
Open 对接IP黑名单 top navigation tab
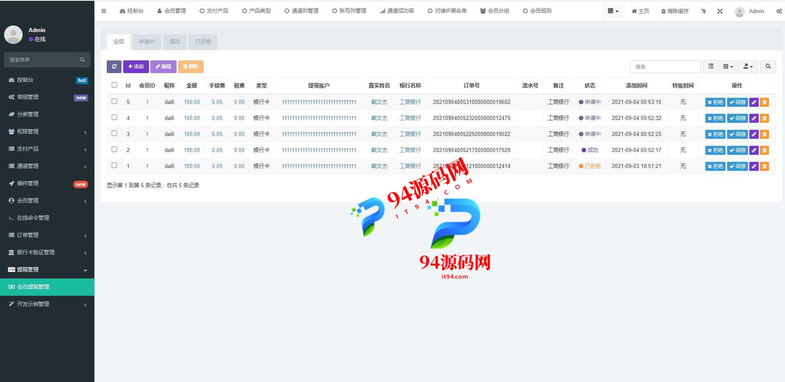click(447, 11)
